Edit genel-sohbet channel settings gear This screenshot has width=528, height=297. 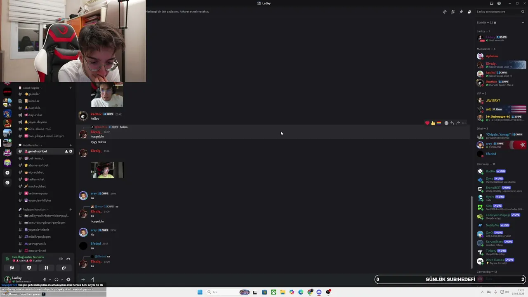click(71, 151)
